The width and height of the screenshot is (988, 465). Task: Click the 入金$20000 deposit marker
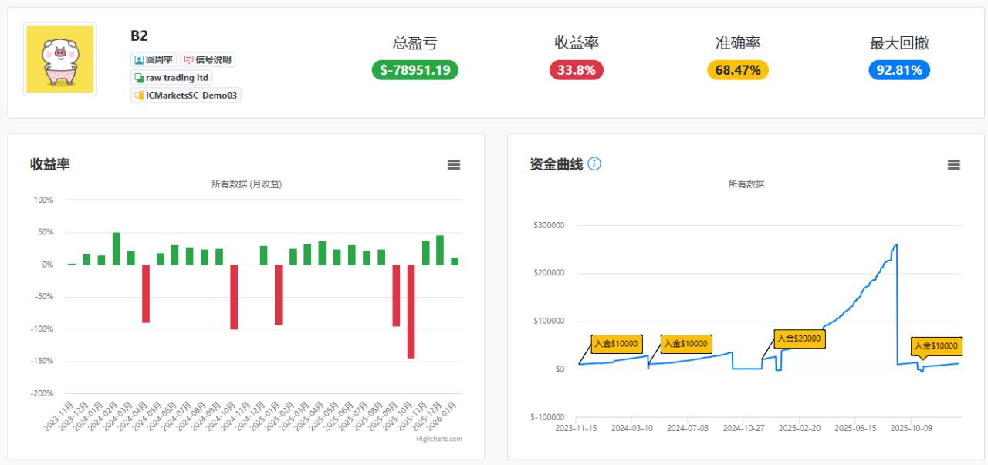tap(800, 339)
